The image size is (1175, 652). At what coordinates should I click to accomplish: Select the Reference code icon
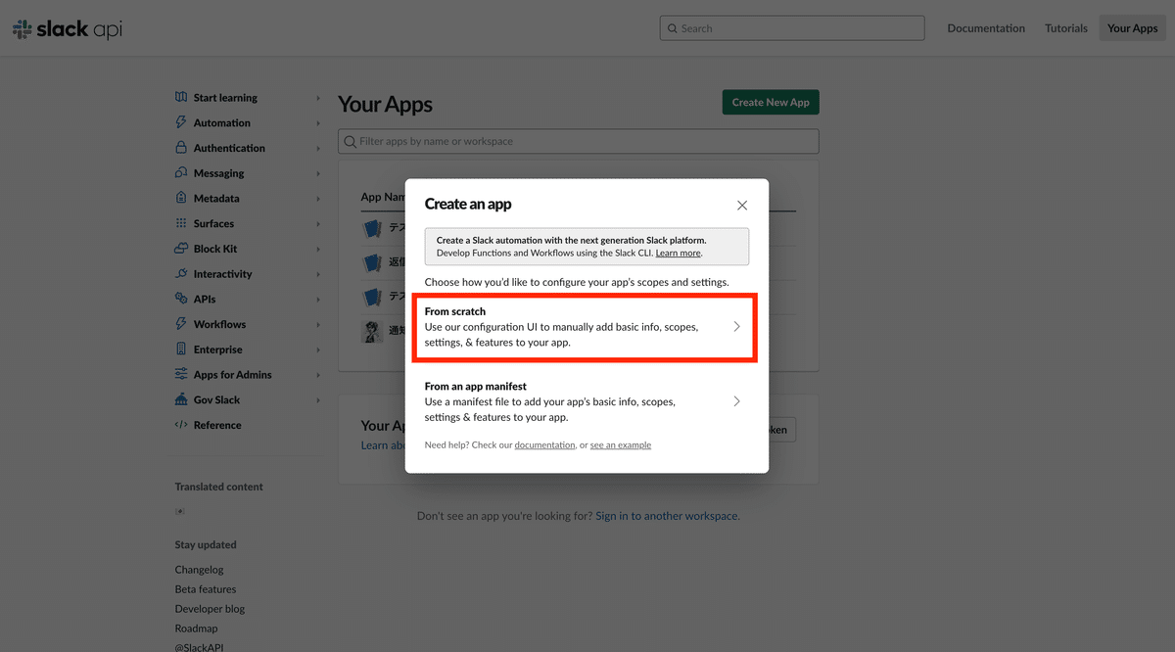coord(181,425)
